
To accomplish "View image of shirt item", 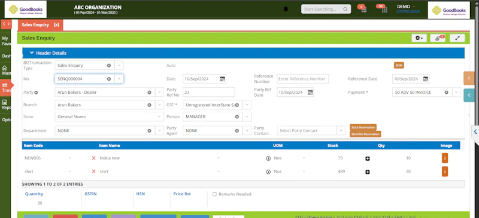I will (x=445, y=171).
